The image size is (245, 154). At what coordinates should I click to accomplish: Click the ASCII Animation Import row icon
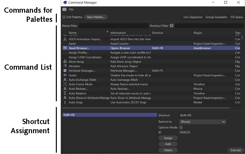pos(65,39)
